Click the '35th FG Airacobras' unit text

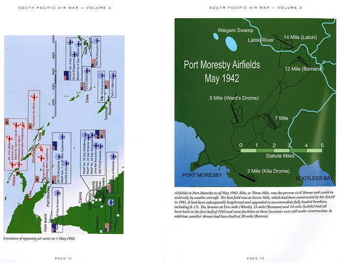(100, 162)
